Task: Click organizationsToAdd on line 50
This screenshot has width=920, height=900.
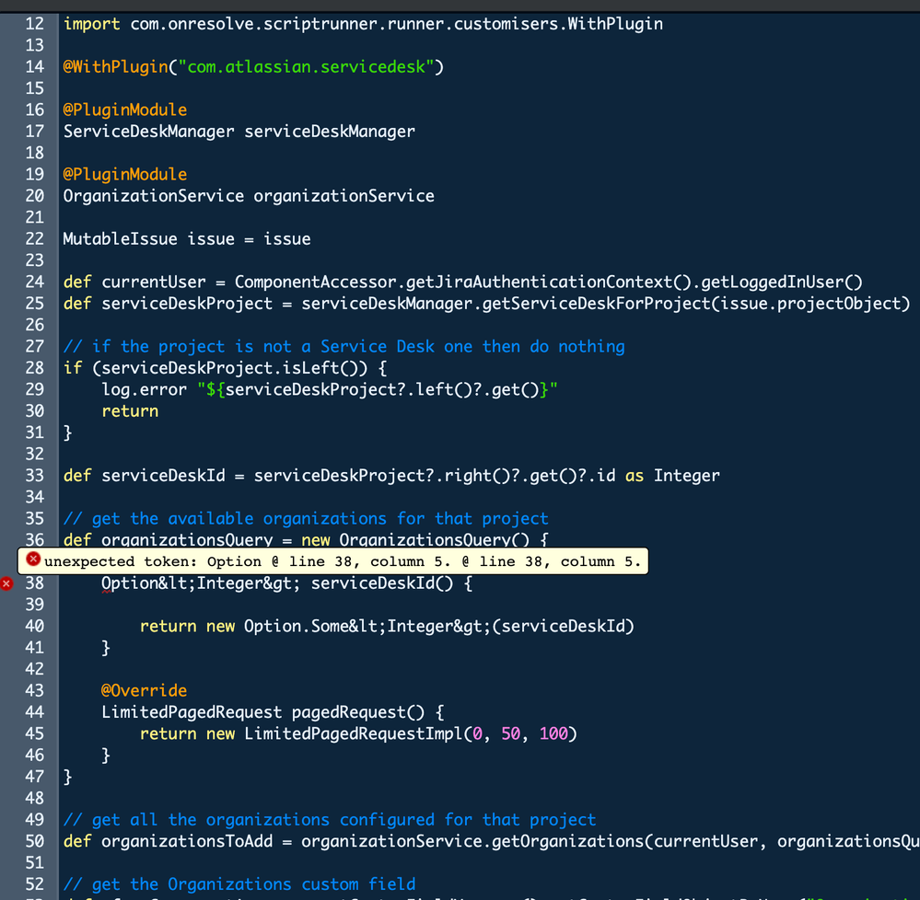Action: coord(187,841)
